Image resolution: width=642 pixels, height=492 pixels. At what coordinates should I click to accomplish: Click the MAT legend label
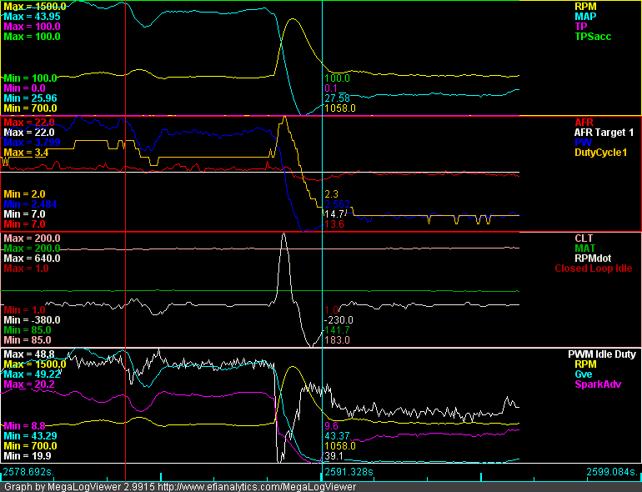(x=584, y=249)
